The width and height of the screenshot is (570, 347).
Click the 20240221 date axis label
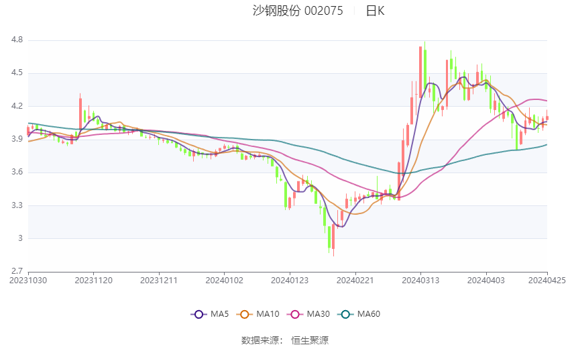[355, 281]
